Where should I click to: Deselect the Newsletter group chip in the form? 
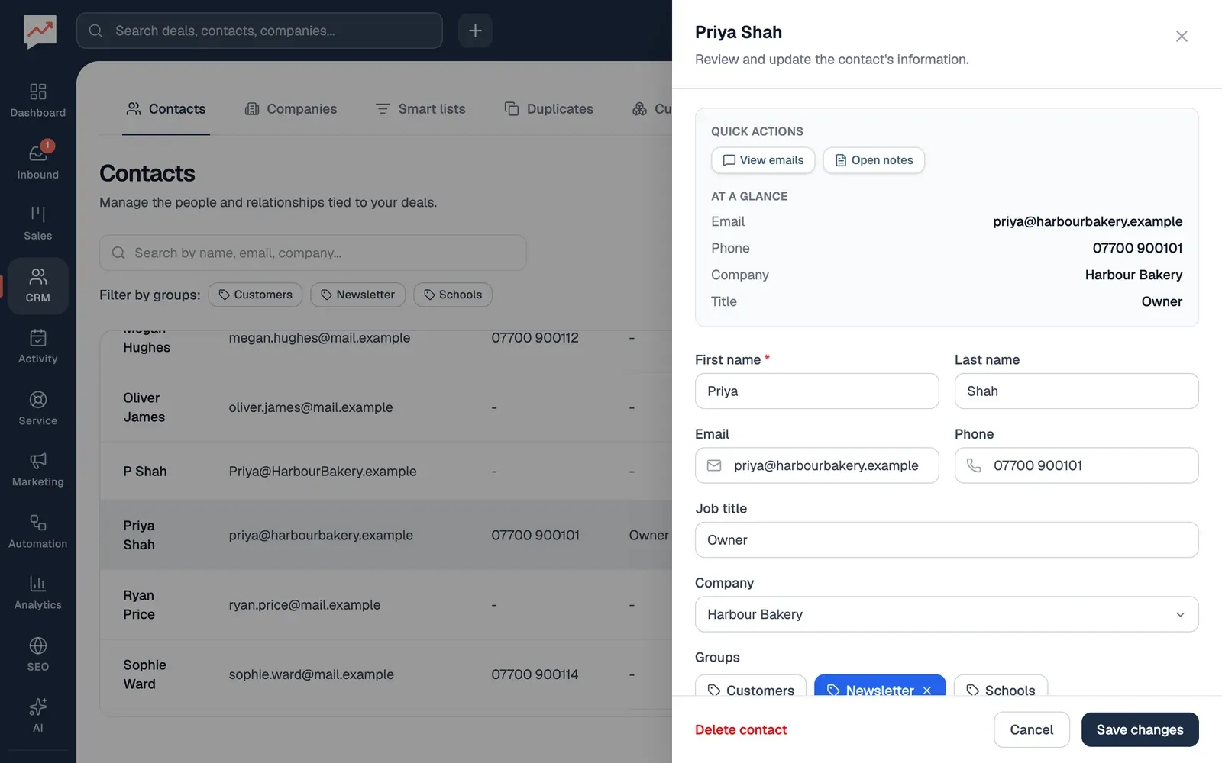click(x=880, y=685)
